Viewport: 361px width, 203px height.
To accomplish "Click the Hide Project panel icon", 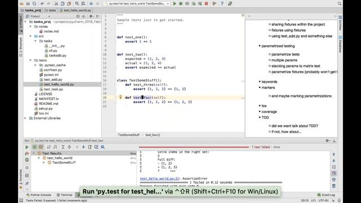I will [98, 16].
